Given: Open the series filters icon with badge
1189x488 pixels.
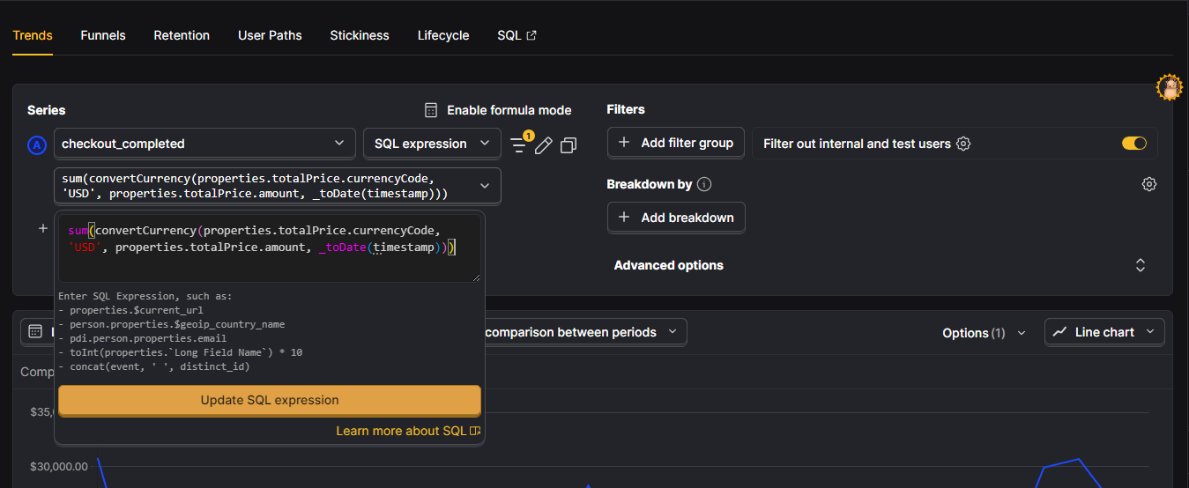Looking at the screenshot, I should coord(518,144).
